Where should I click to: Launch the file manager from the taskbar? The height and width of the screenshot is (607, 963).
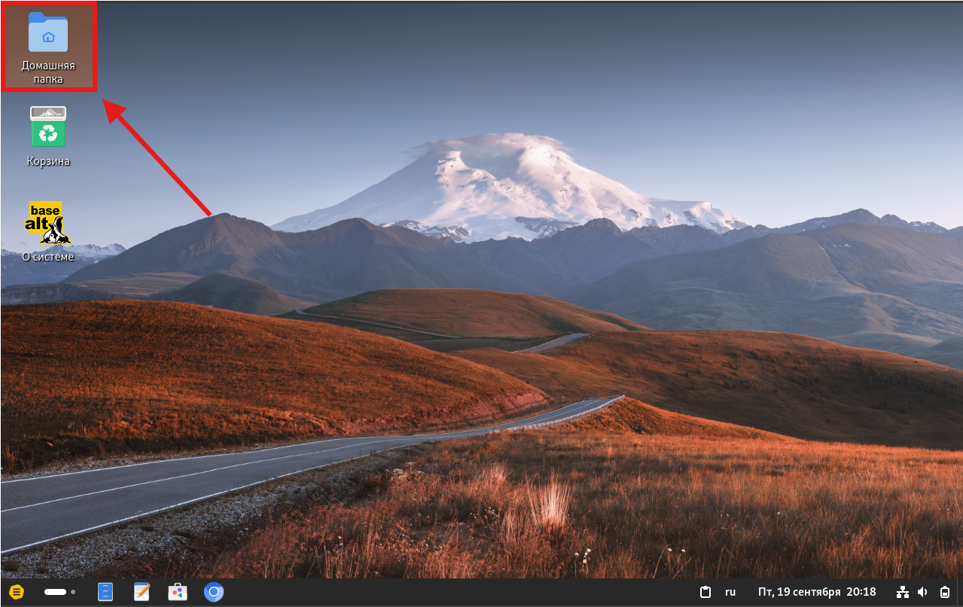point(105,592)
